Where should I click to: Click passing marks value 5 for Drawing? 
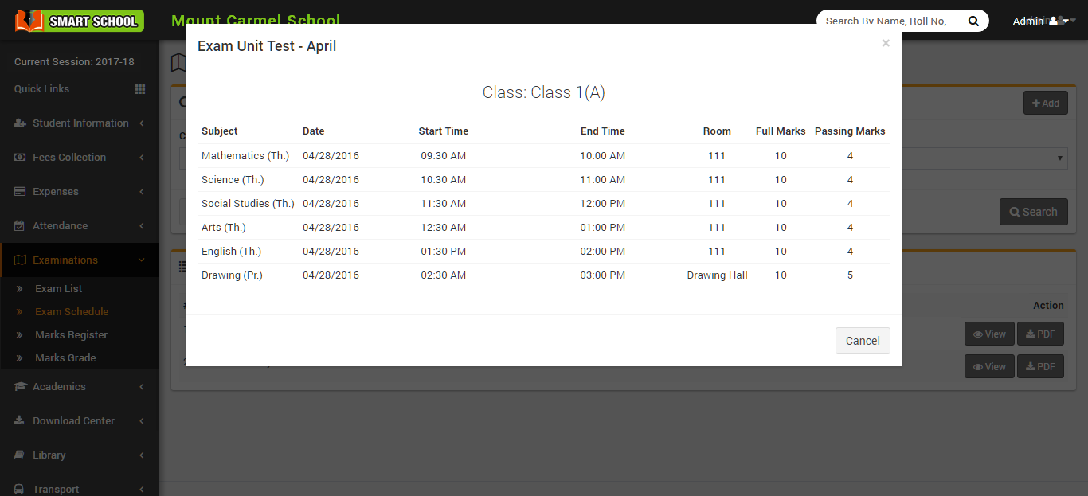click(850, 275)
